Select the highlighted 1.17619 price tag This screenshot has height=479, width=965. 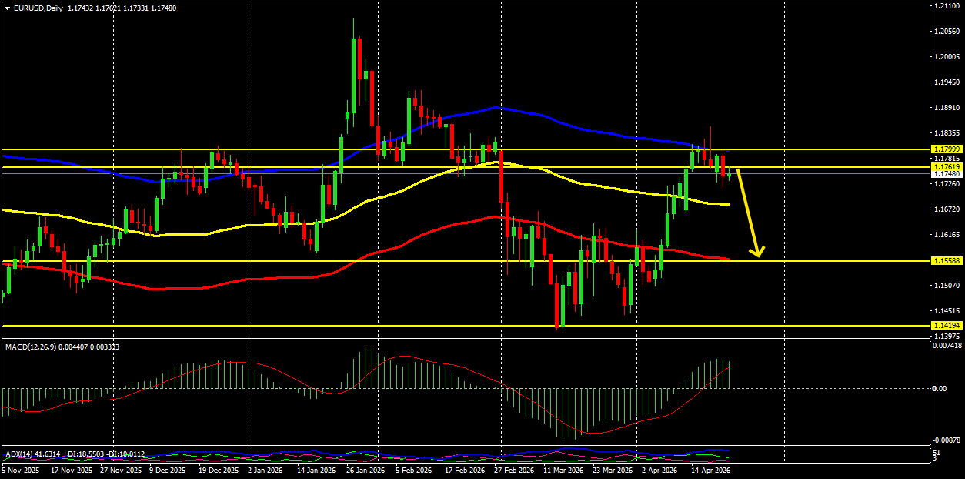pyautogui.click(x=945, y=166)
